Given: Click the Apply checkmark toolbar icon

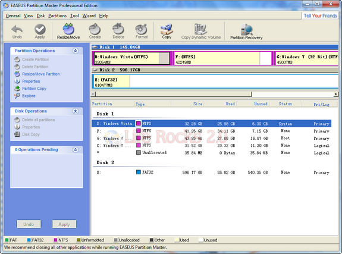Looking at the screenshot, I should point(40,31).
